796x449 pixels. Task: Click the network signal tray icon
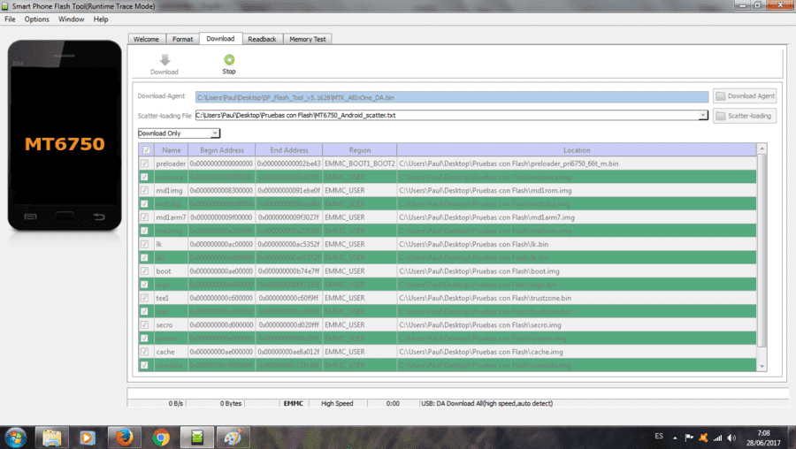717,438
